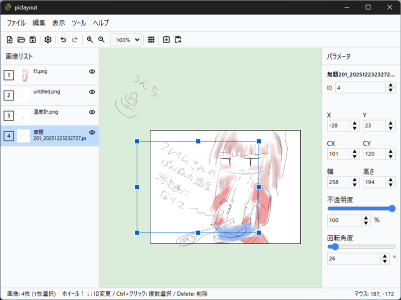This screenshot has height=300, width=401.
Task: Toggle visibility of 温度計.png
Action: coord(92,112)
